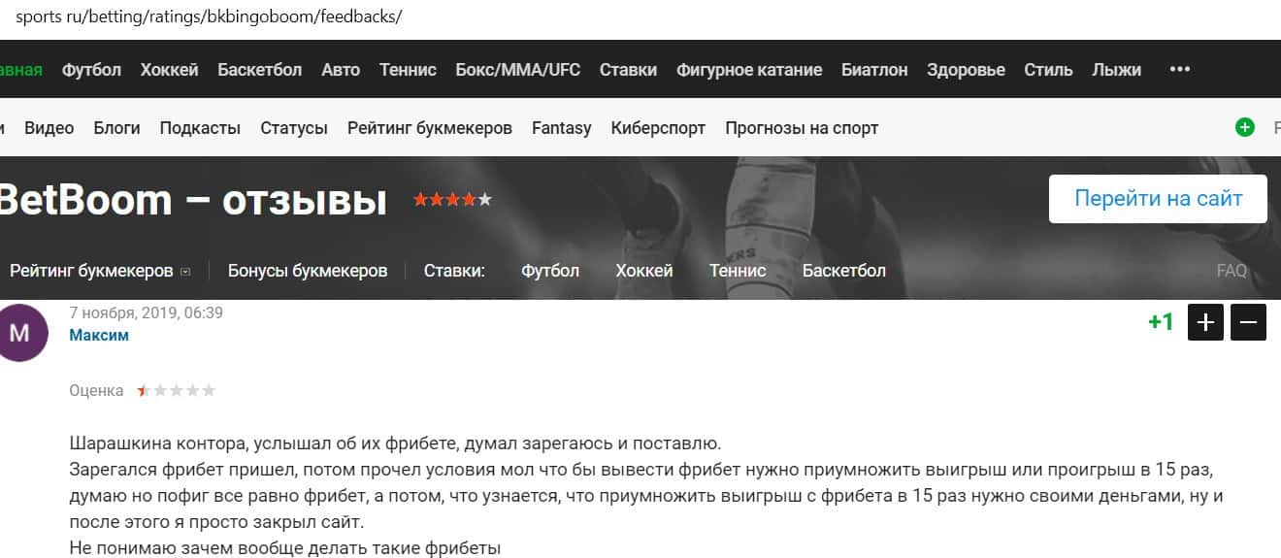Select Теннис in betting submenu
The height and width of the screenshot is (558, 1281).
click(738, 271)
